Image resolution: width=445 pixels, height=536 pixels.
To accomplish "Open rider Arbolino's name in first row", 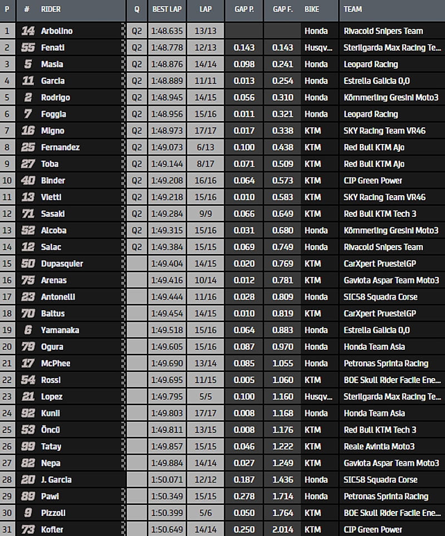I will [x=57, y=31].
